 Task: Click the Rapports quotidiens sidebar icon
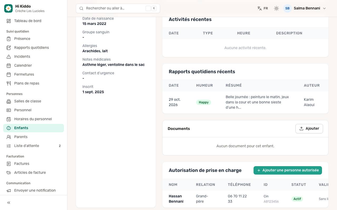tap(9, 48)
